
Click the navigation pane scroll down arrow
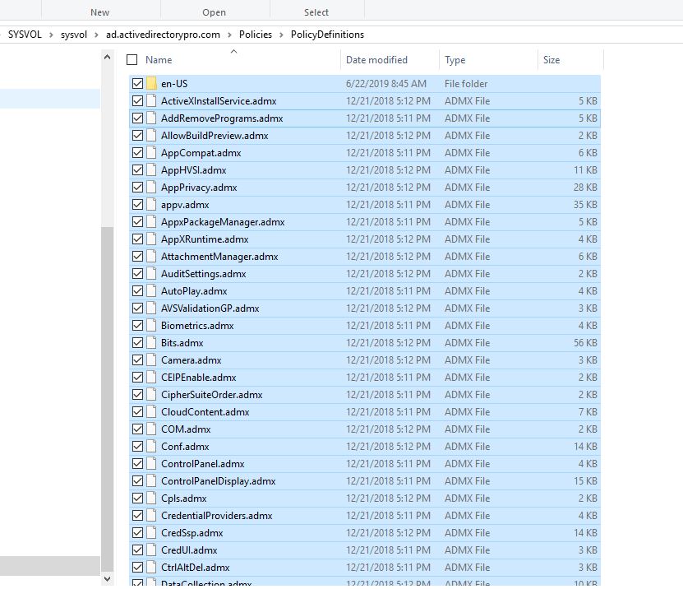pos(107,579)
